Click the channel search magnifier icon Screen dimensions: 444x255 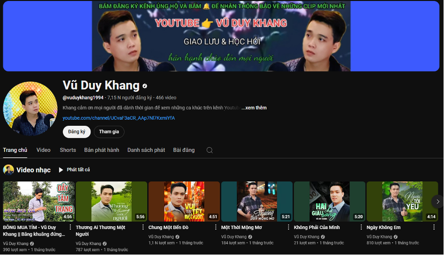(209, 150)
